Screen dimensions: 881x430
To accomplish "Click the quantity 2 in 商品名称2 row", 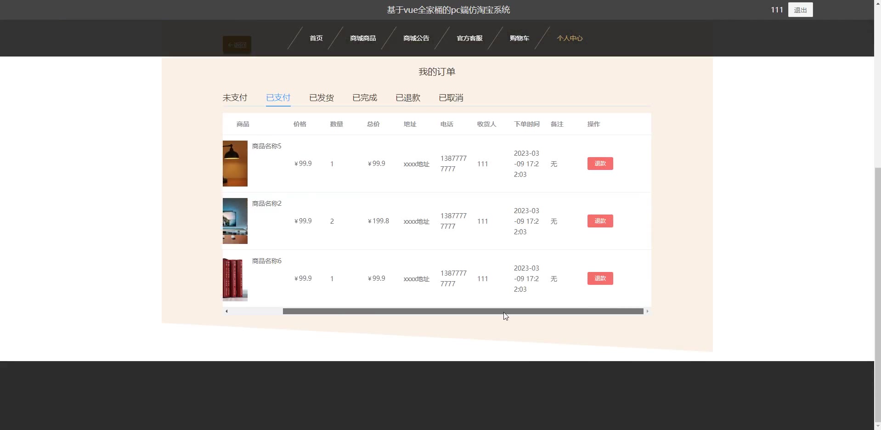I will 332,221.
